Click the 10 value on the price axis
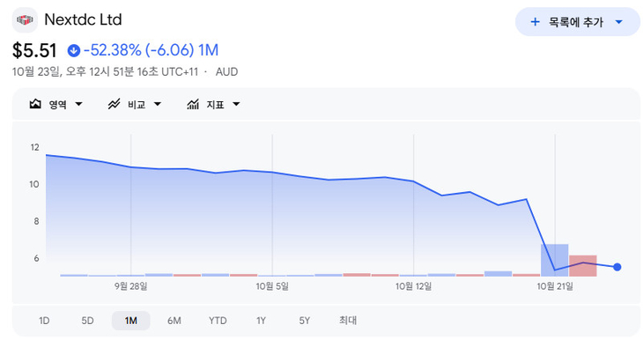 coord(34,184)
